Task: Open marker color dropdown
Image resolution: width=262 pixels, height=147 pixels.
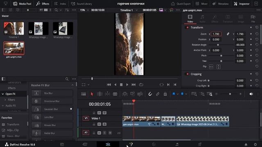Action: (186, 94)
